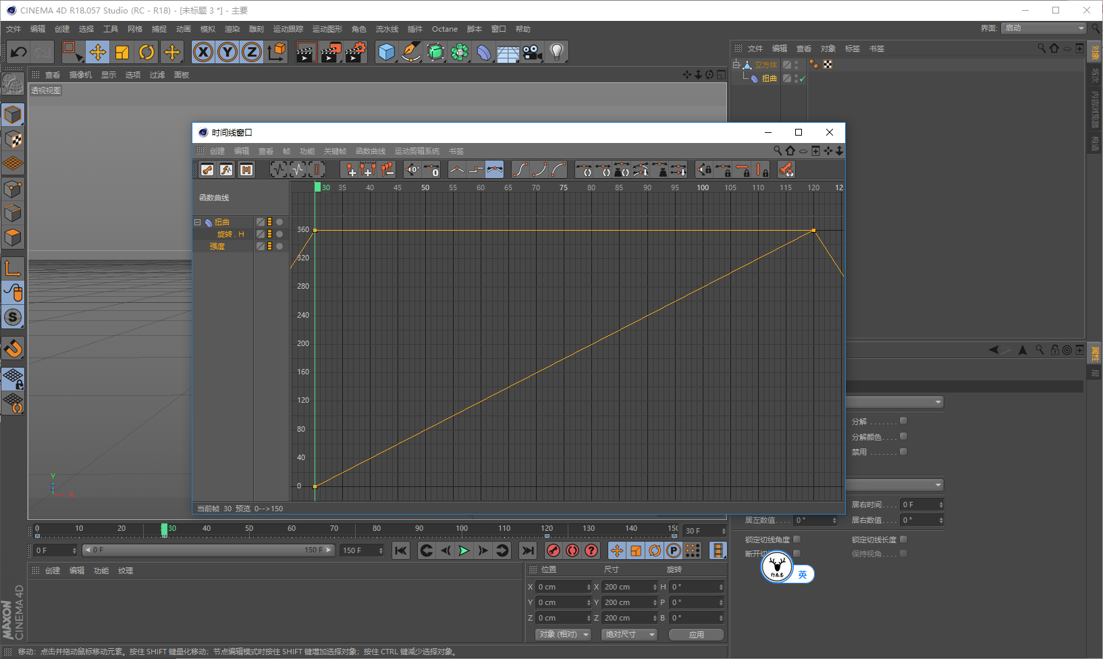The image size is (1103, 659).
Task: Click position X field stepper arrows
Action: [x=589, y=587]
